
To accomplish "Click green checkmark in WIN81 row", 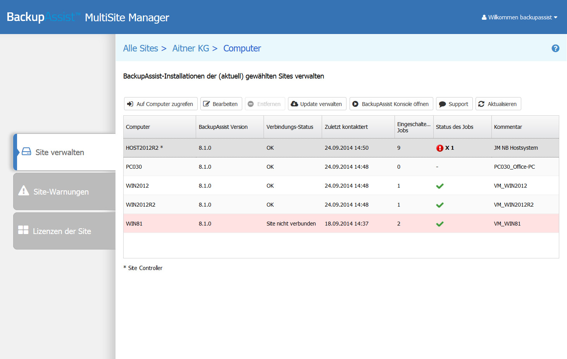I will click(x=439, y=224).
